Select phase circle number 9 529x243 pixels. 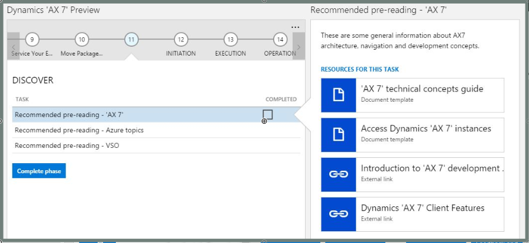pyautogui.click(x=32, y=40)
